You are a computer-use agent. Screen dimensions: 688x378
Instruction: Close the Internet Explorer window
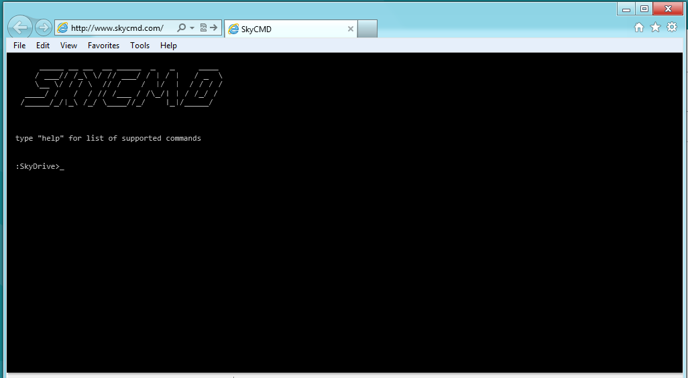668,9
